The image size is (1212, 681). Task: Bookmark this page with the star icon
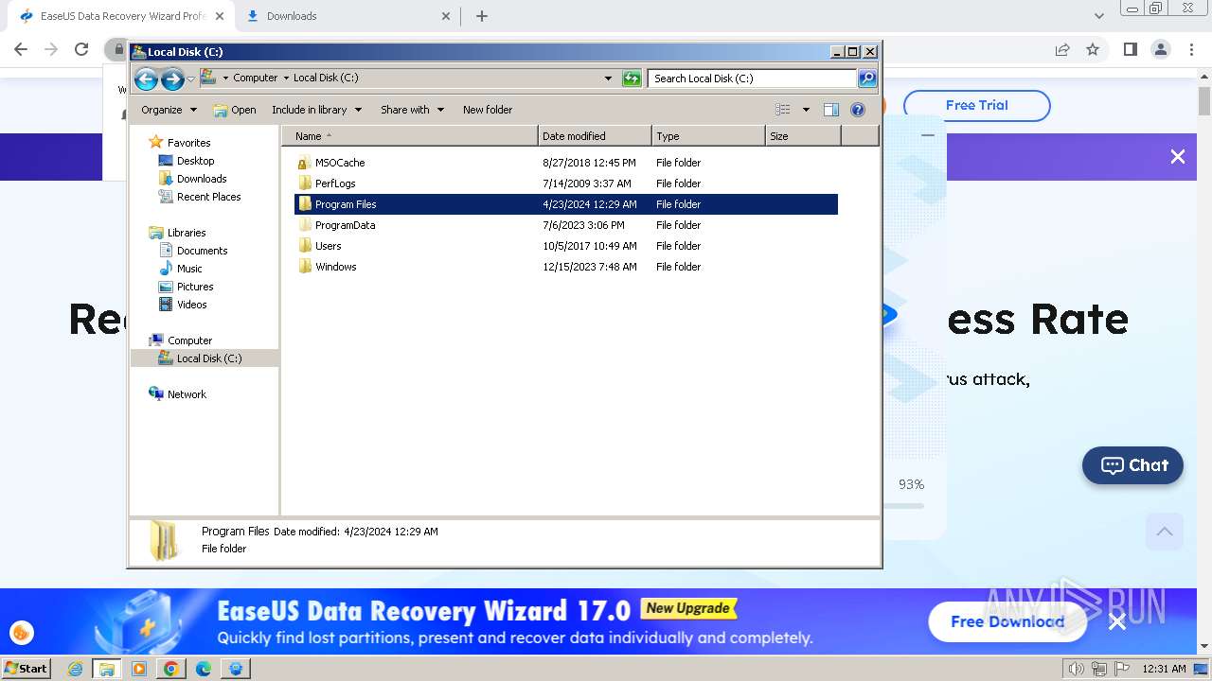click(x=1093, y=49)
